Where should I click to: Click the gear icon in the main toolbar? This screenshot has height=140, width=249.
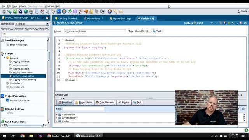[x=4, y=12]
